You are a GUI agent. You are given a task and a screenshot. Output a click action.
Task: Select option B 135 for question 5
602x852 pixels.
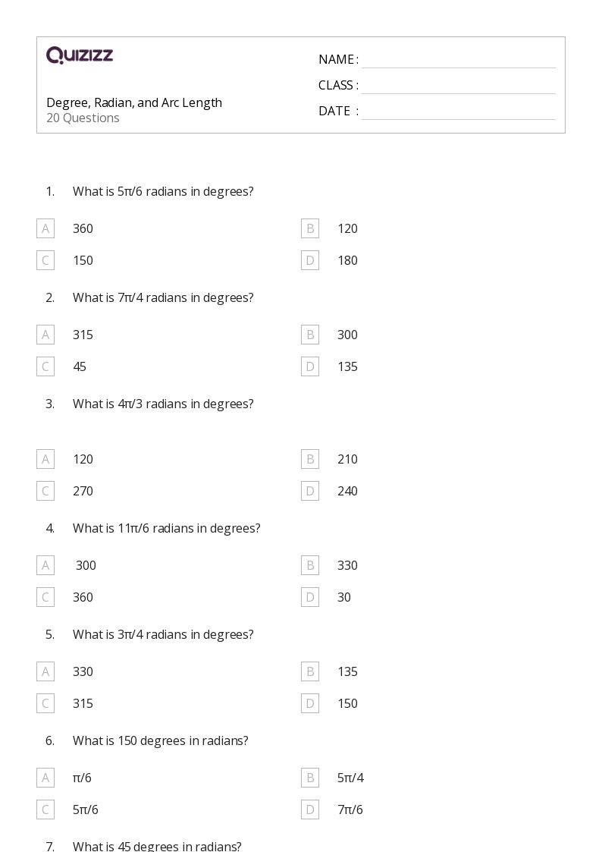point(310,671)
